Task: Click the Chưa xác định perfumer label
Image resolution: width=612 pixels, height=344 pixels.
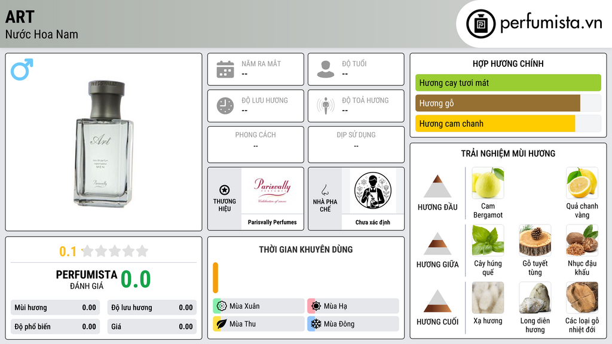Action: pyautogui.click(x=373, y=222)
